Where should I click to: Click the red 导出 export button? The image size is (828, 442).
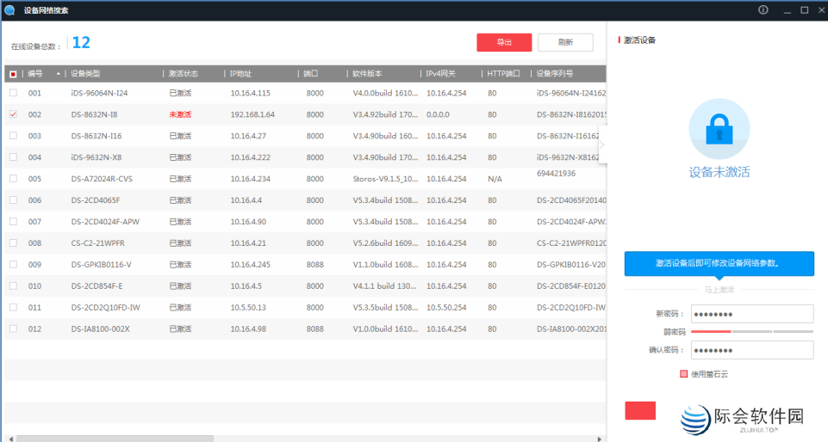coord(504,42)
